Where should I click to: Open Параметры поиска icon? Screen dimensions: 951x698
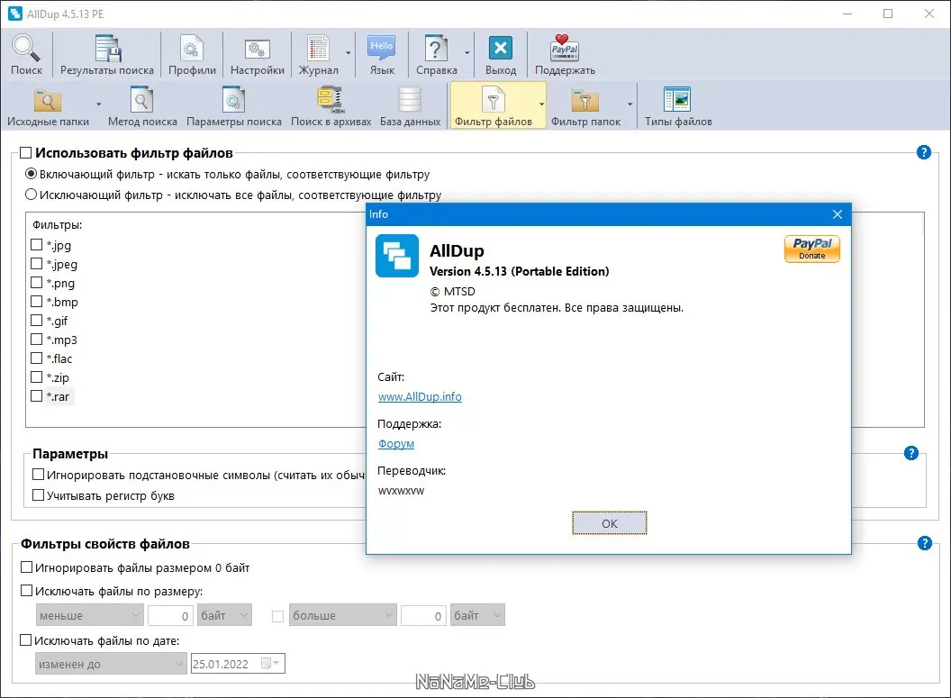click(x=233, y=106)
